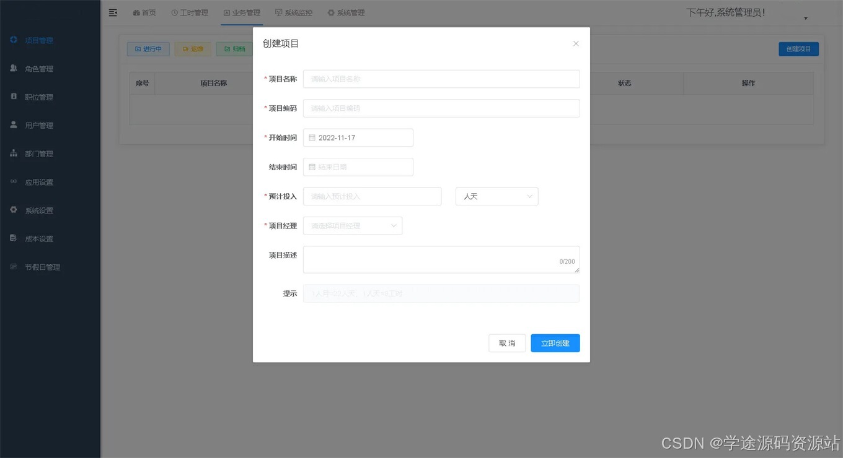Switch to the 系统监控 top tab
Viewport: 843px width, 458px height.
tap(294, 12)
